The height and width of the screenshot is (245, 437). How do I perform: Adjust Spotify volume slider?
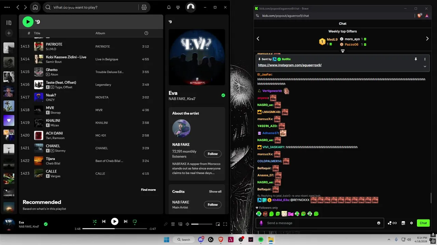(202, 224)
